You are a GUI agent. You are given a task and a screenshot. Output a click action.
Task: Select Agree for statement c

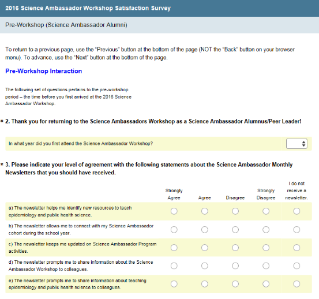(205, 248)
